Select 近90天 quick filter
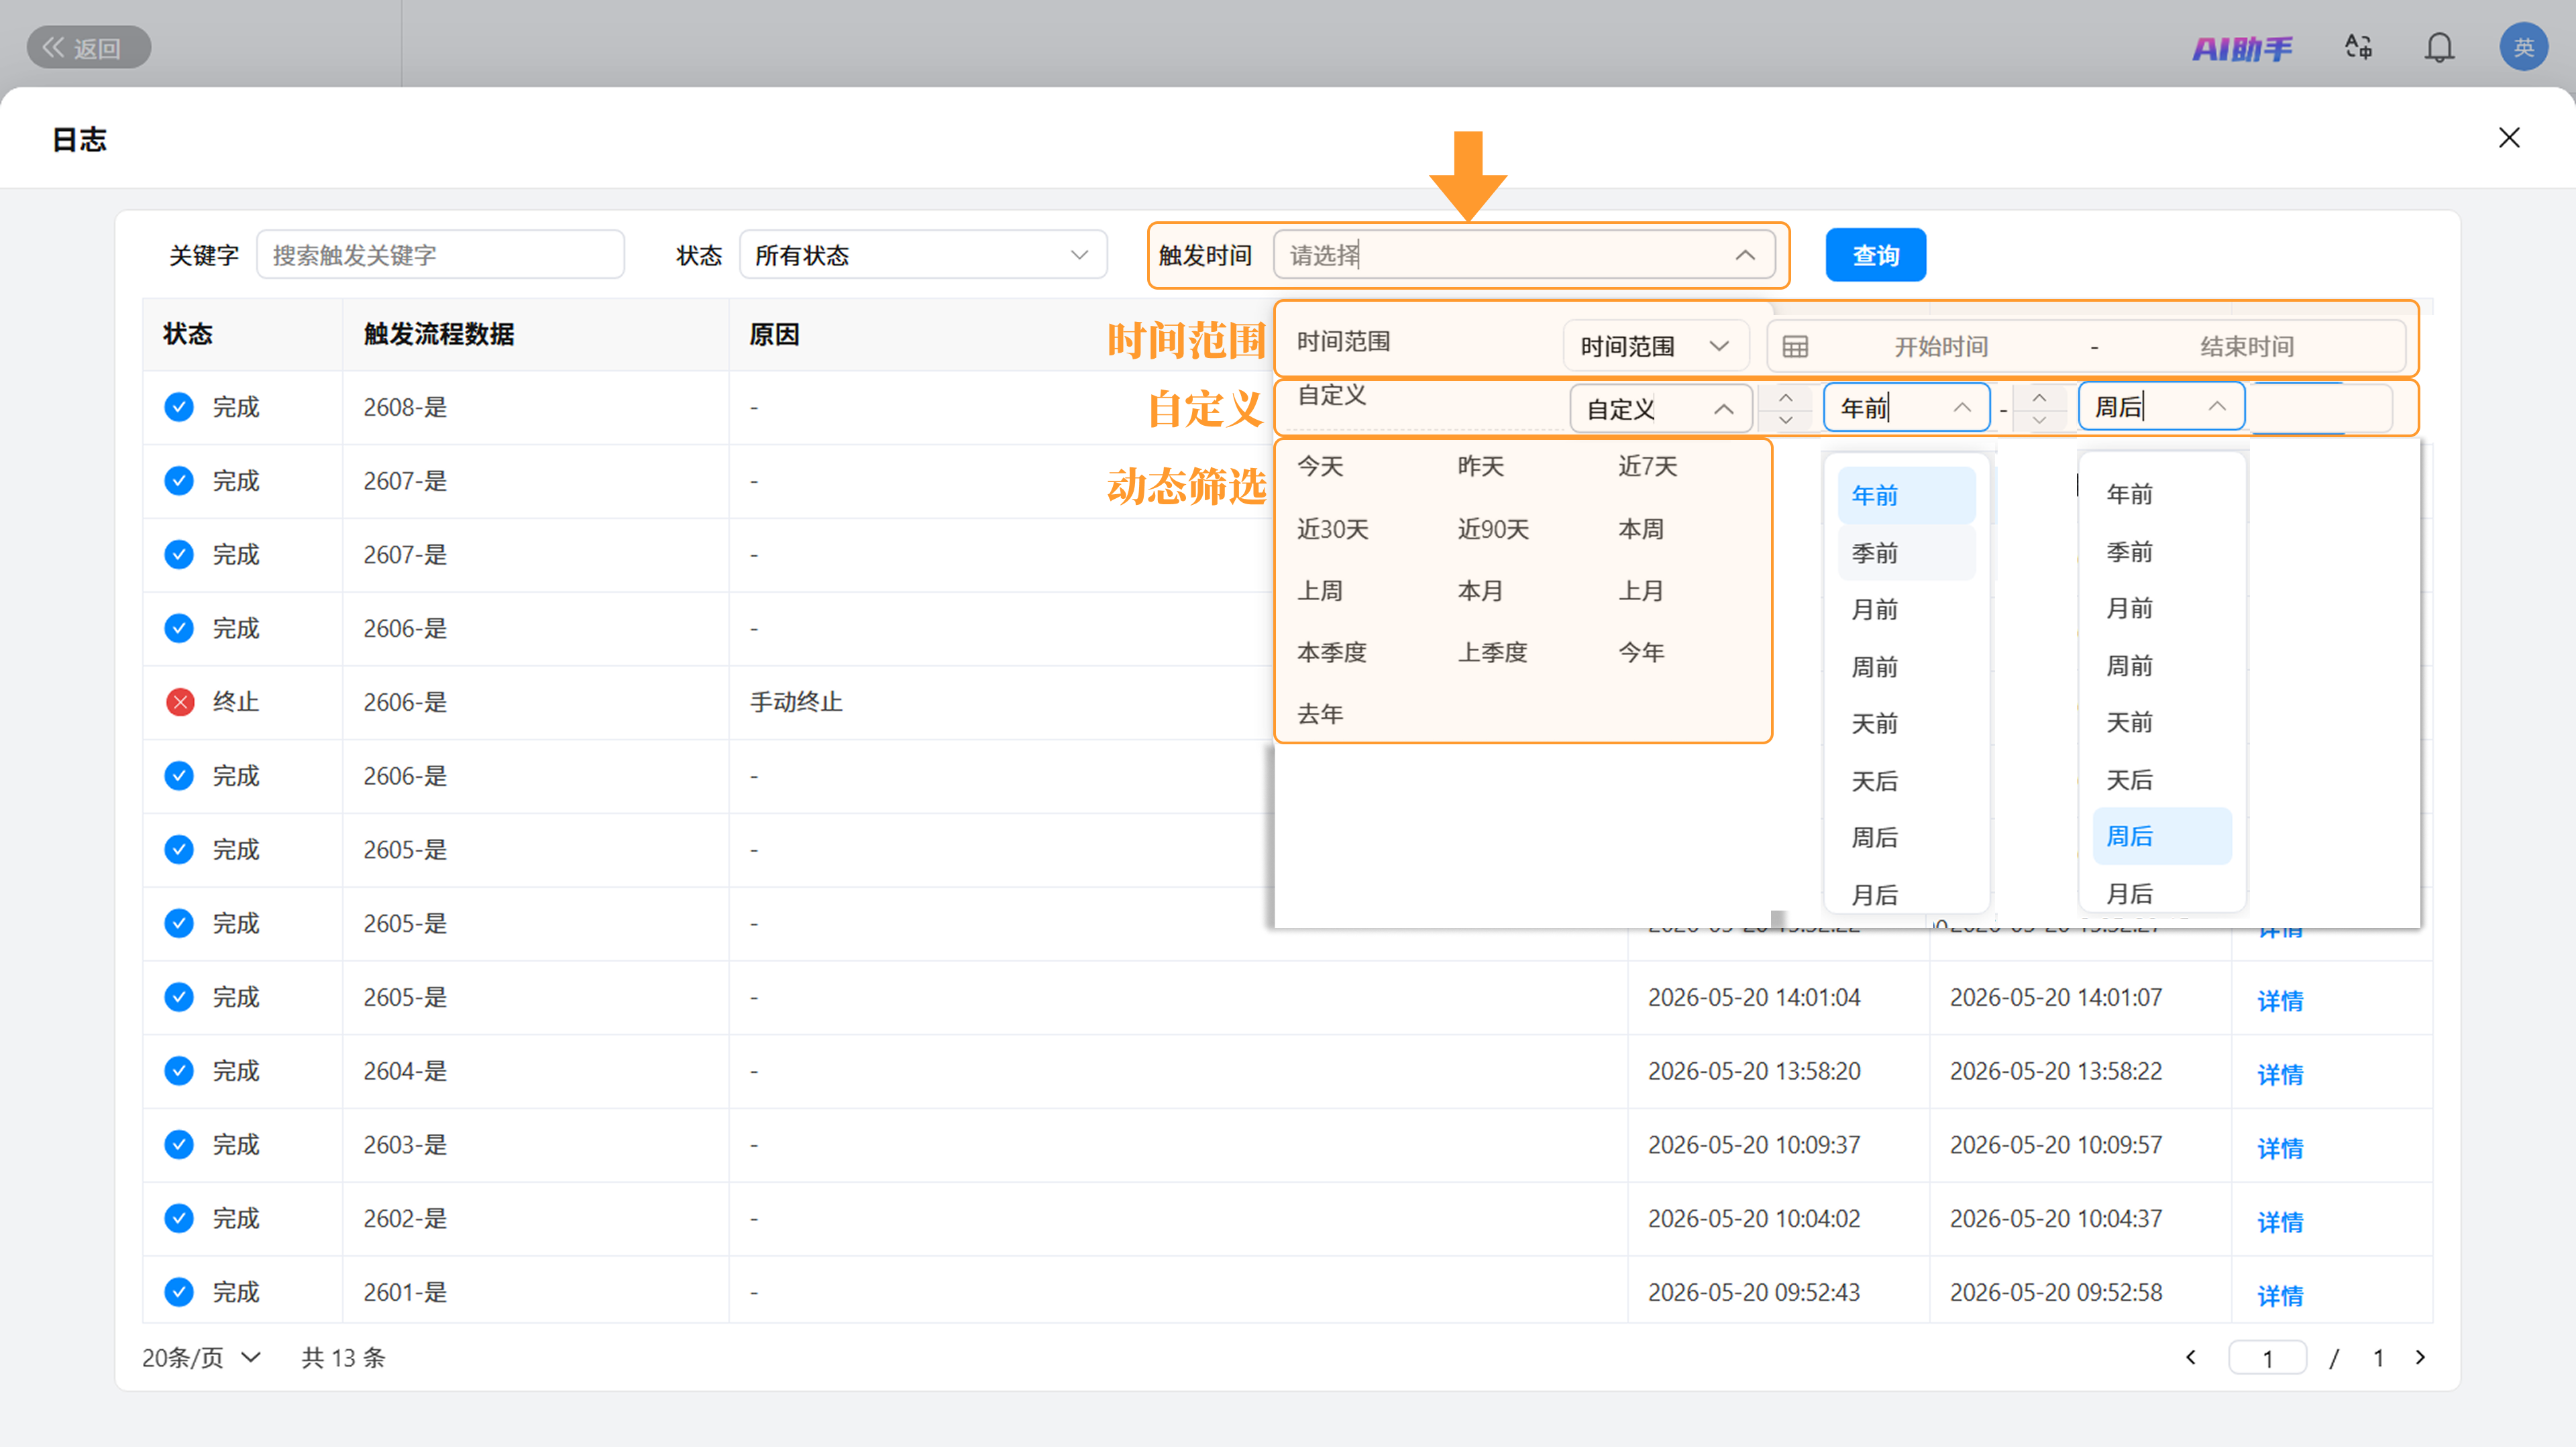The width and height of the screenshot is (2576, 1447). (1493, 528)
